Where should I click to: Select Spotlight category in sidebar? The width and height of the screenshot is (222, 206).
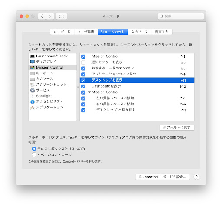coord(52,96)
